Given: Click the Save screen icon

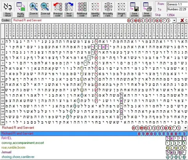Looking at the screenshot, I should click(134, 7).
